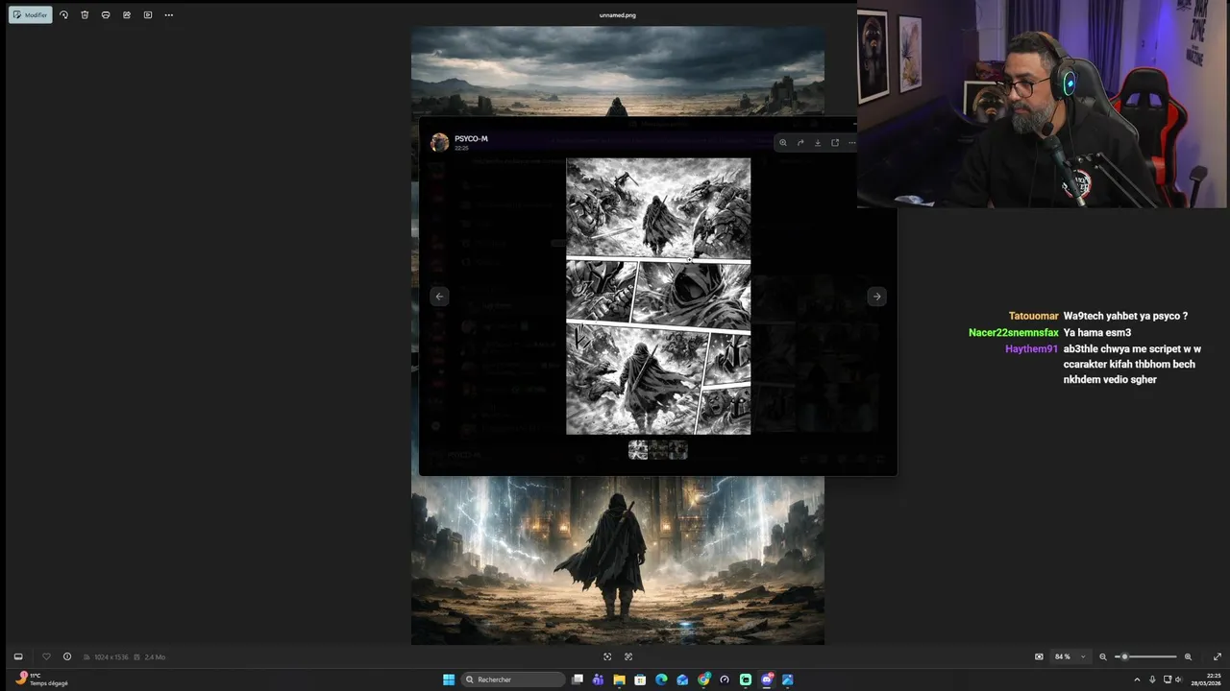Click the diagonal arrows icon at bottom right

[1218, 657]
